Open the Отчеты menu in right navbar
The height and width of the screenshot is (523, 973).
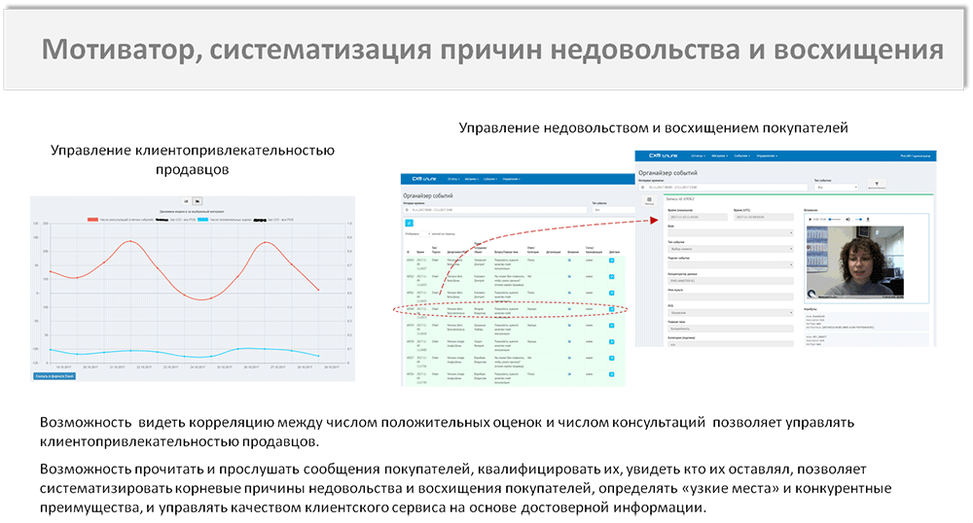tap(696, 156)
